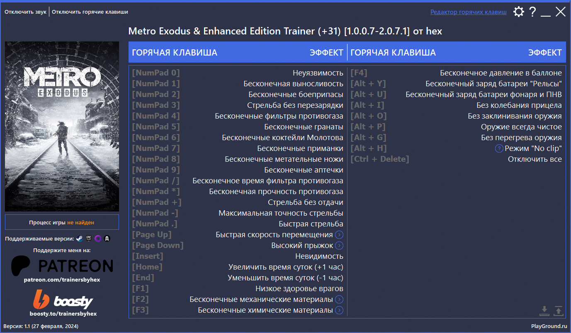Click the [Alt + I] hotkey label
571x333 pixels.
[x=367, y=105]
